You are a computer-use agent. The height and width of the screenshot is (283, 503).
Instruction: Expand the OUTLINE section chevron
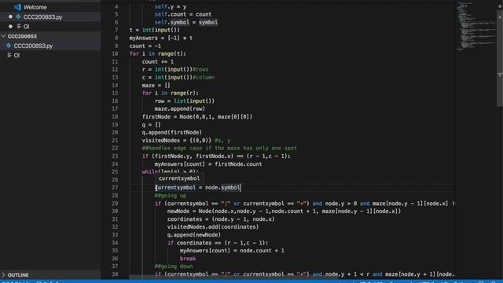click(3, 275)
